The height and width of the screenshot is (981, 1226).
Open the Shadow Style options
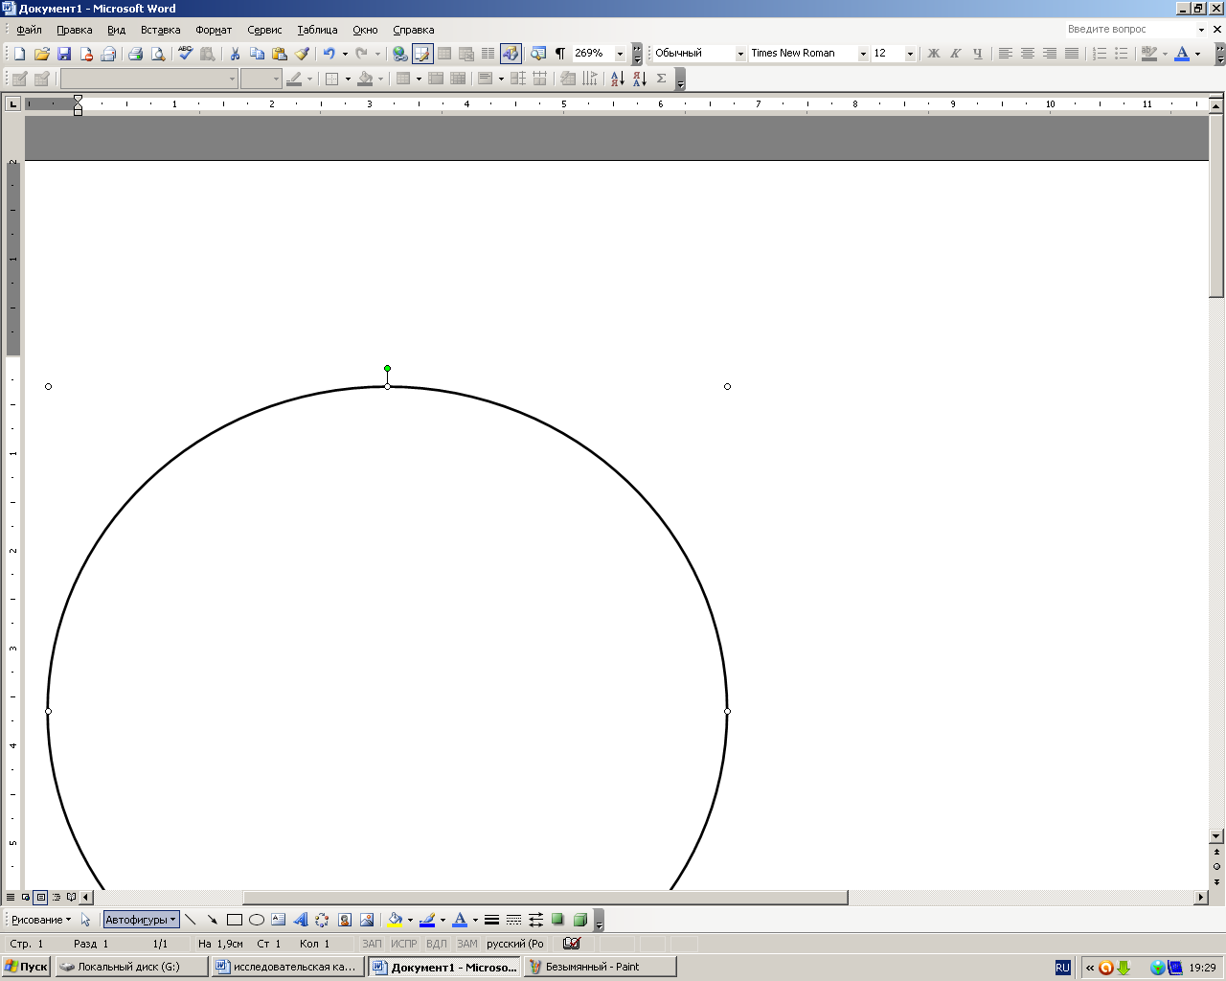tap(558, 920)
